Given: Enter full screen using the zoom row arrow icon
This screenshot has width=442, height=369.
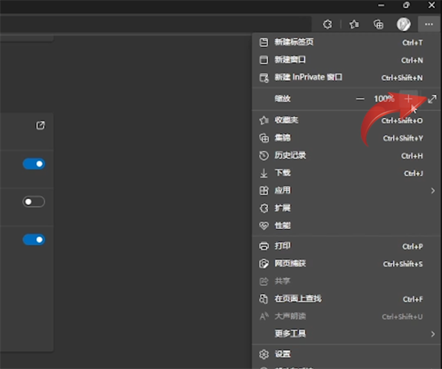Looking at the screenshot, I should tap(432, 99).
